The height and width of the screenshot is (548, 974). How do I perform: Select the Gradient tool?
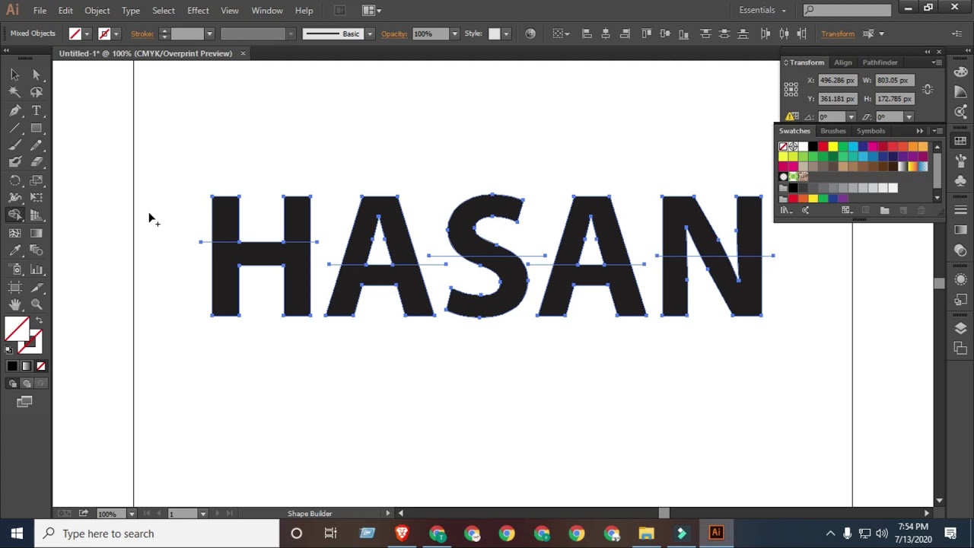(x=36, y=234)
